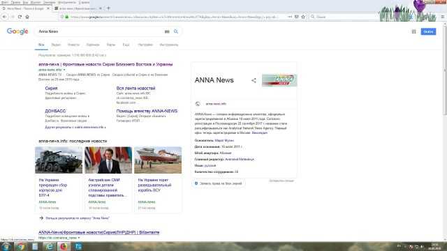
Task: Expand the vk.com result URL dropdown arrow
Action: pyautogui.click(x=79, y=238)
